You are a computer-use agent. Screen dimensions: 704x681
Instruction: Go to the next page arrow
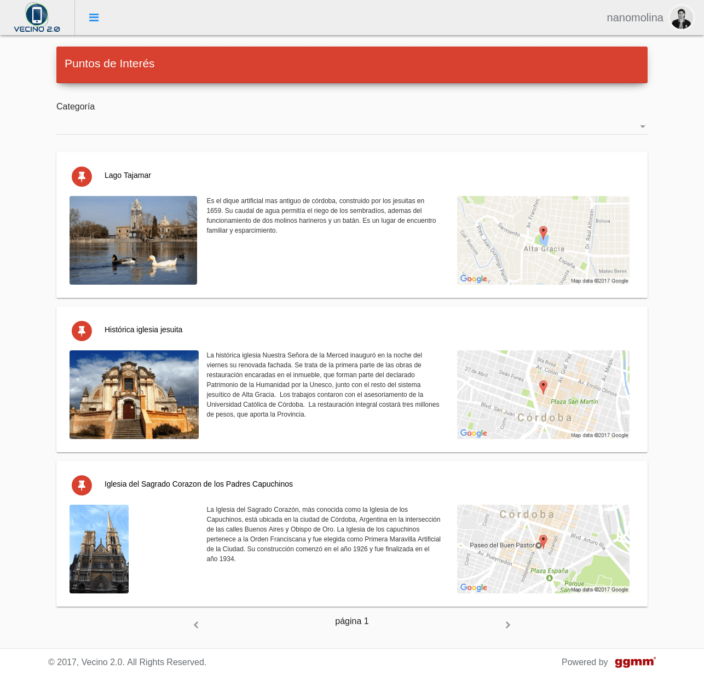coord(507,625)
